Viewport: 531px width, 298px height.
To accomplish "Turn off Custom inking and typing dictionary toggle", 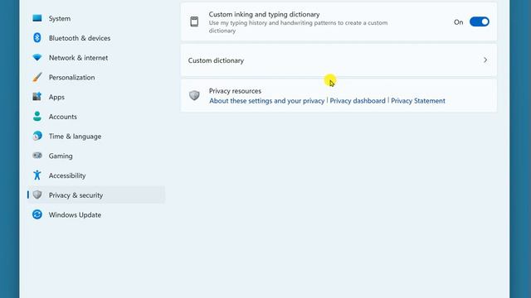I will (480, 22).
